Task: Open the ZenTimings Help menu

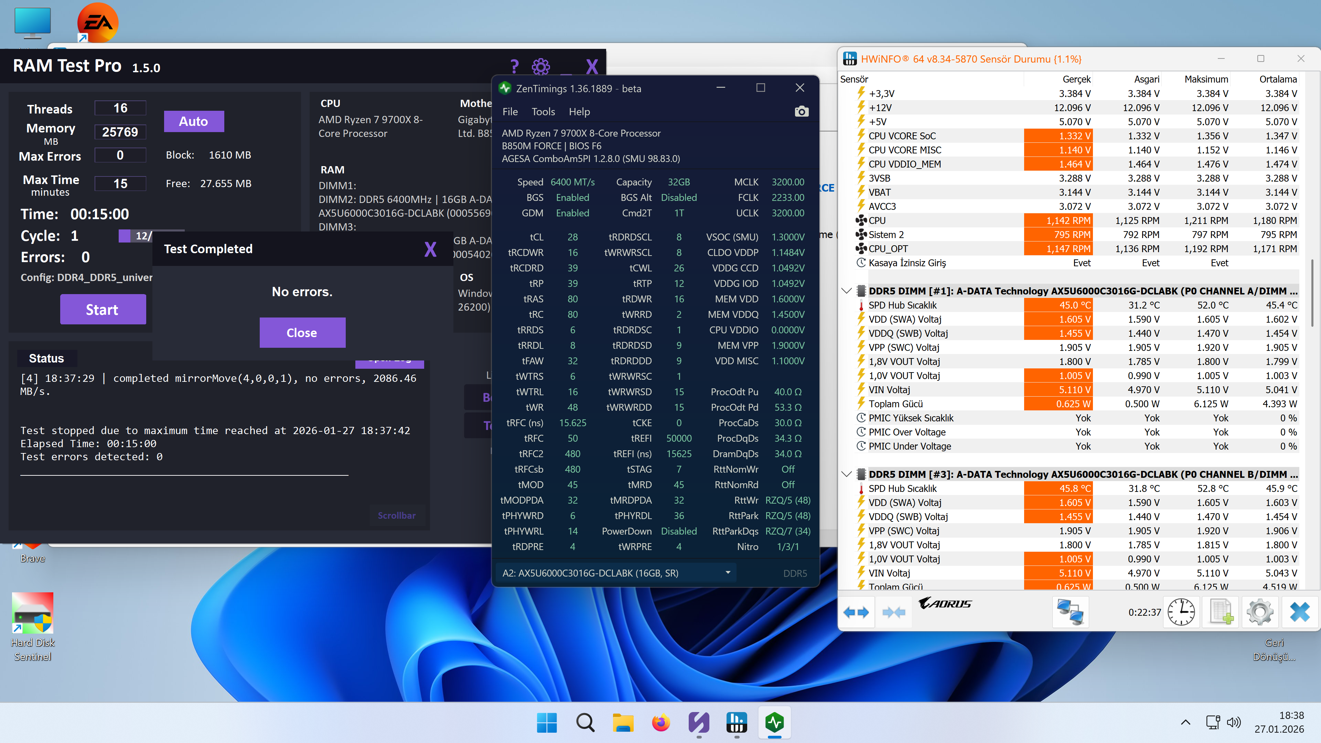Action: [579, 112]
